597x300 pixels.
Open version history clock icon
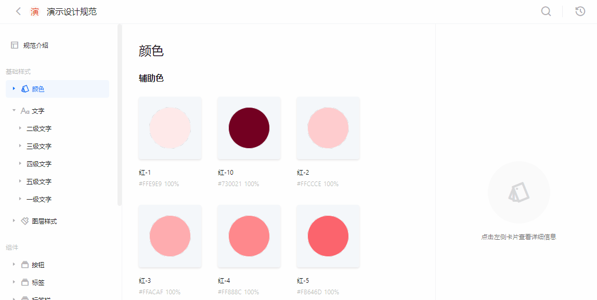tap(580, 11)
